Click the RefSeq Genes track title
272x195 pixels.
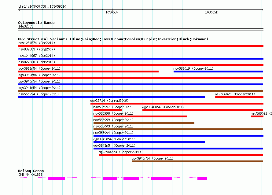pyautogui.click(x=31, y=171)
